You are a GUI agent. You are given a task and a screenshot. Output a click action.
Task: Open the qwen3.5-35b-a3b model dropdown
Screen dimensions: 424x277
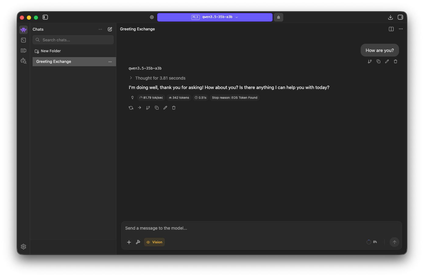(x=215, y=17)
